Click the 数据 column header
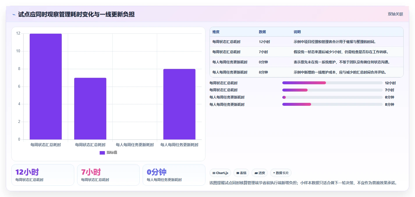415x197 pixels. (262, 32)
